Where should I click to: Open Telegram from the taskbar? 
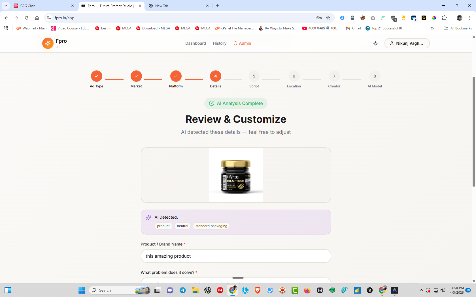(183, 290)
